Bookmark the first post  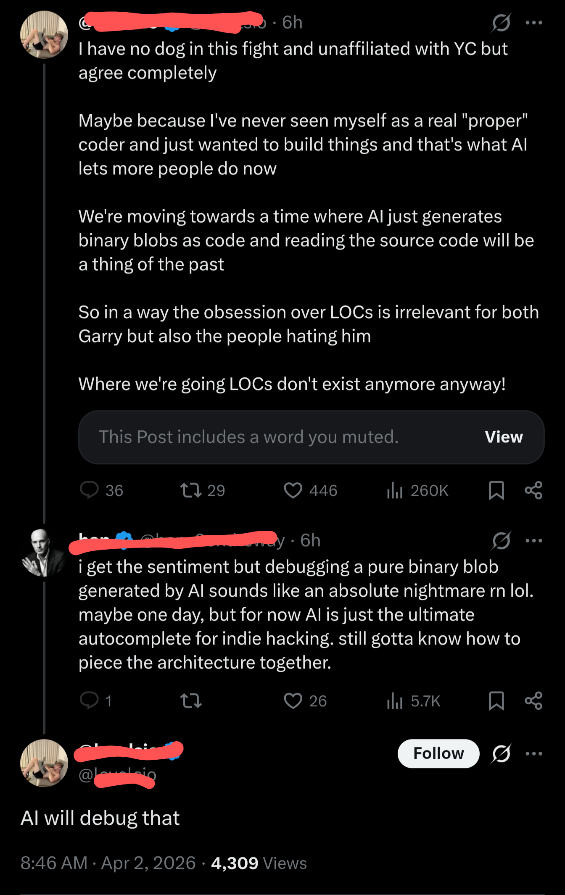click(x=496, y=490)
